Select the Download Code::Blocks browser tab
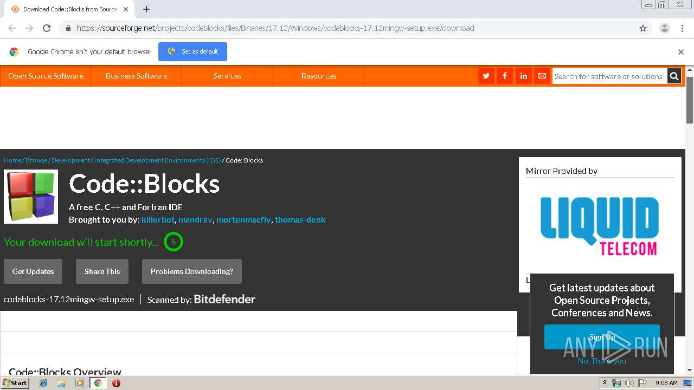Screen dimensions: 694x390 click(x=69, y=9)
